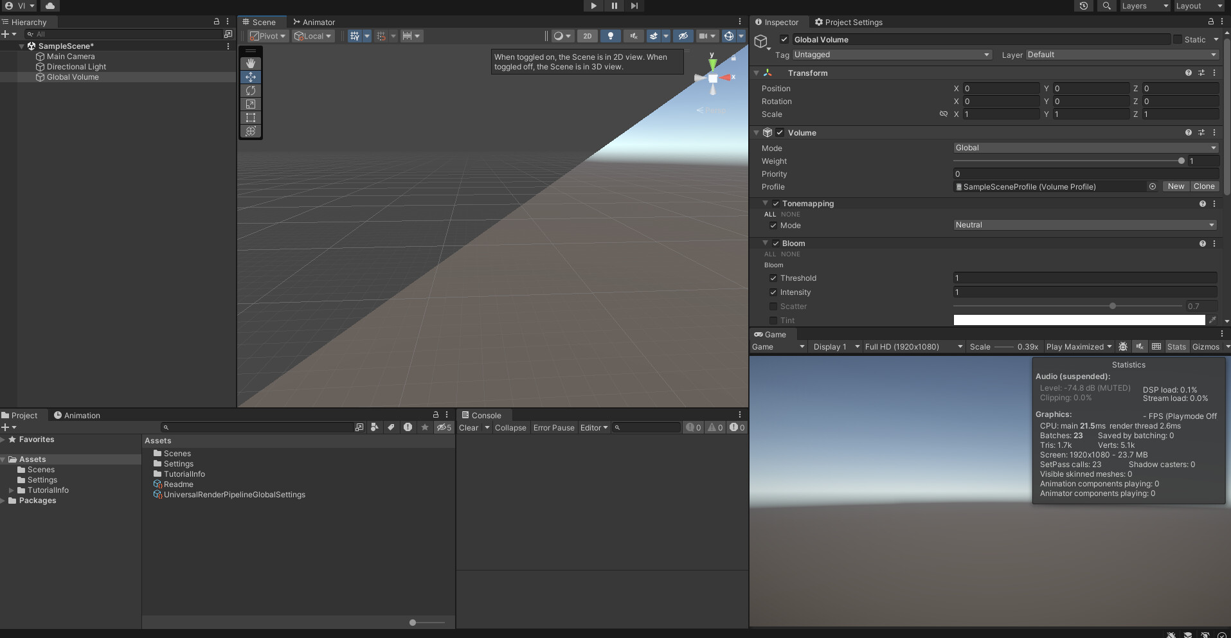Open the Game view Display 1 menu
This screenshot has width=1231, height=638.
pyautogui.click(x=834, y=346)
